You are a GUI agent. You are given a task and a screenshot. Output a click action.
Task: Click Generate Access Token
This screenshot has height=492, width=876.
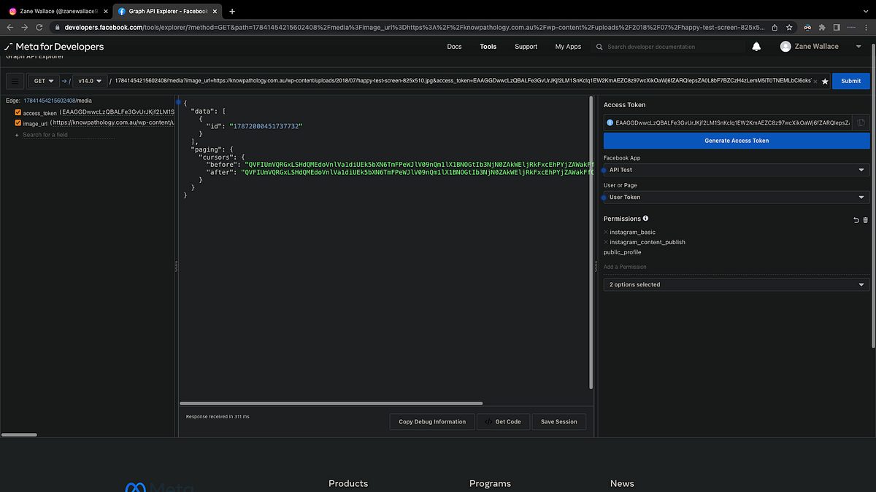pyautogui.click(x=736, y=140)
